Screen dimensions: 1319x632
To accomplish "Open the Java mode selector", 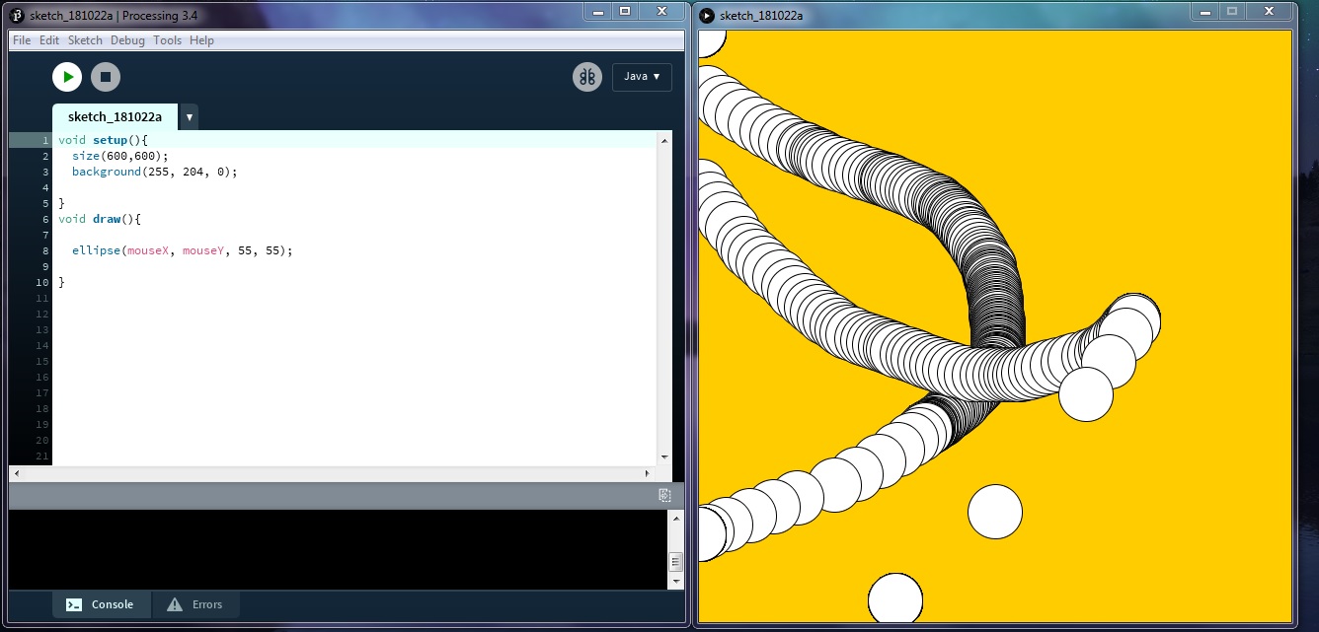I will click(x=642, y=76).
